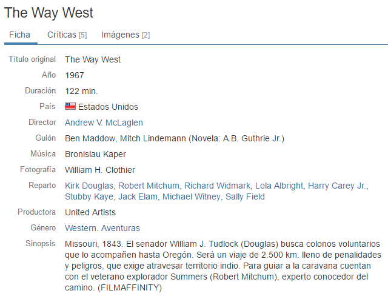Click The Way West page title
Screen dimensions: 388x302
(48, 12)
